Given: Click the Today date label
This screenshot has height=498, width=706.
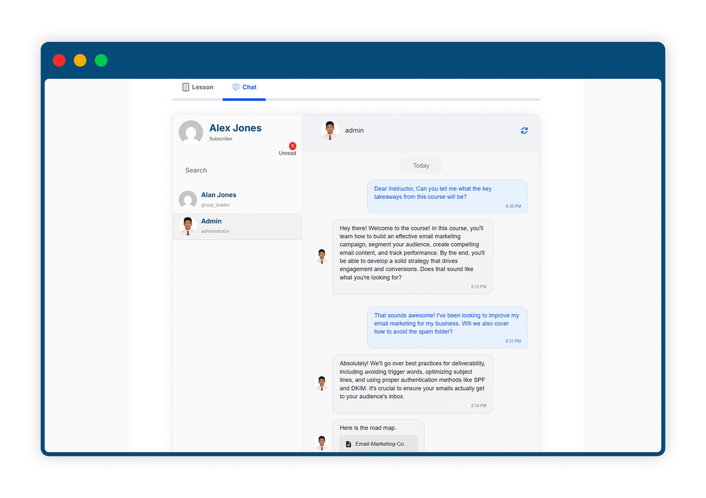Looking at the screenshot, I should pos(421,166).
